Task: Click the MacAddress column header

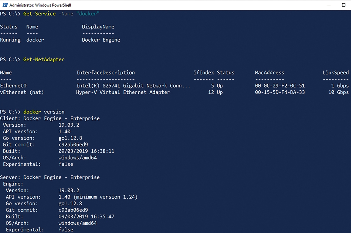Action: point(269,73)
